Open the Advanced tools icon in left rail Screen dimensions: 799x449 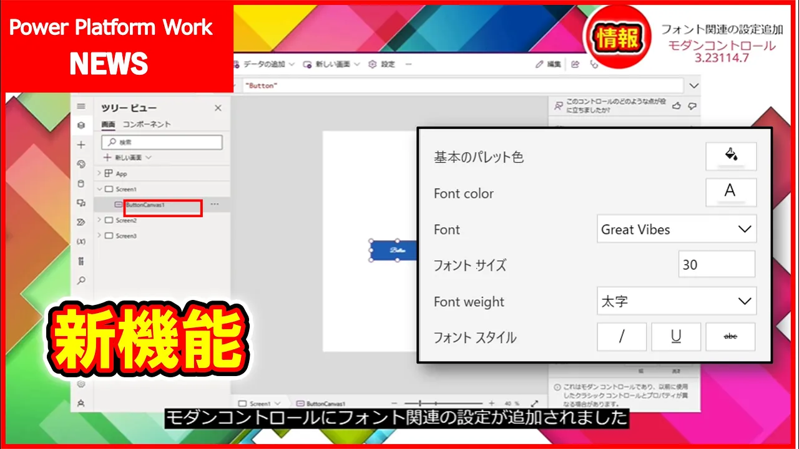[81, 261]
